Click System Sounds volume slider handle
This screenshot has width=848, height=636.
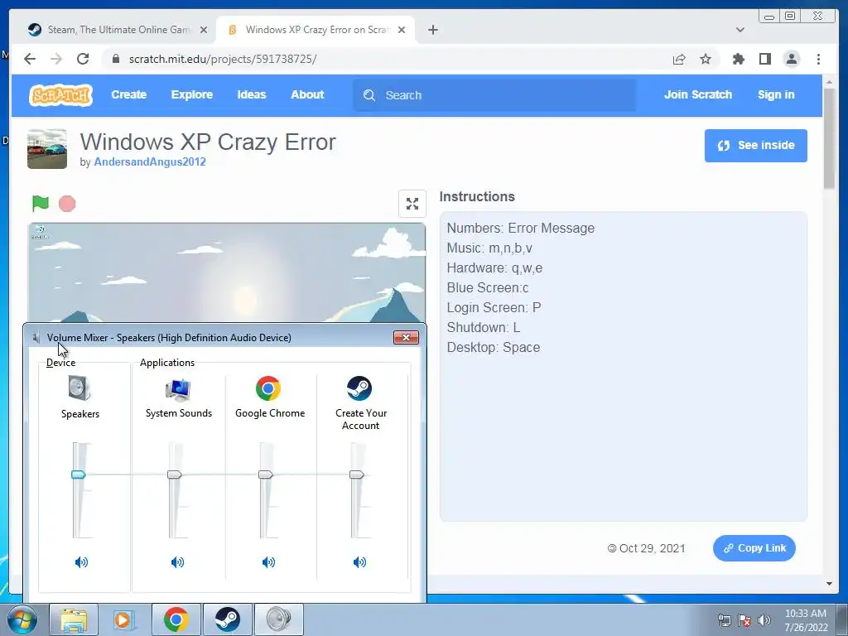175,475
